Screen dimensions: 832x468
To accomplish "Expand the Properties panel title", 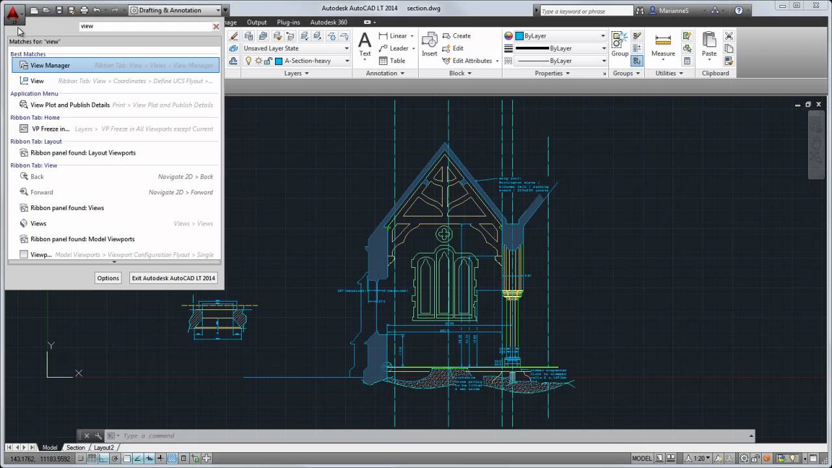I will point(552,73).
